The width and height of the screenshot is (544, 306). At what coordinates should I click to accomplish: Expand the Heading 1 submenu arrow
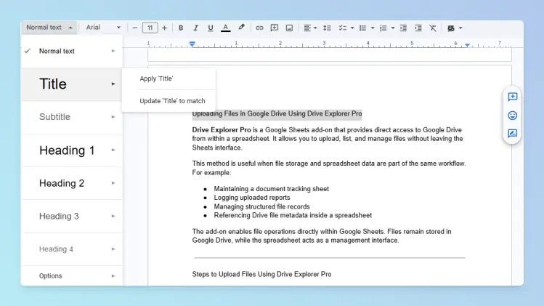[x=113, y=150]
